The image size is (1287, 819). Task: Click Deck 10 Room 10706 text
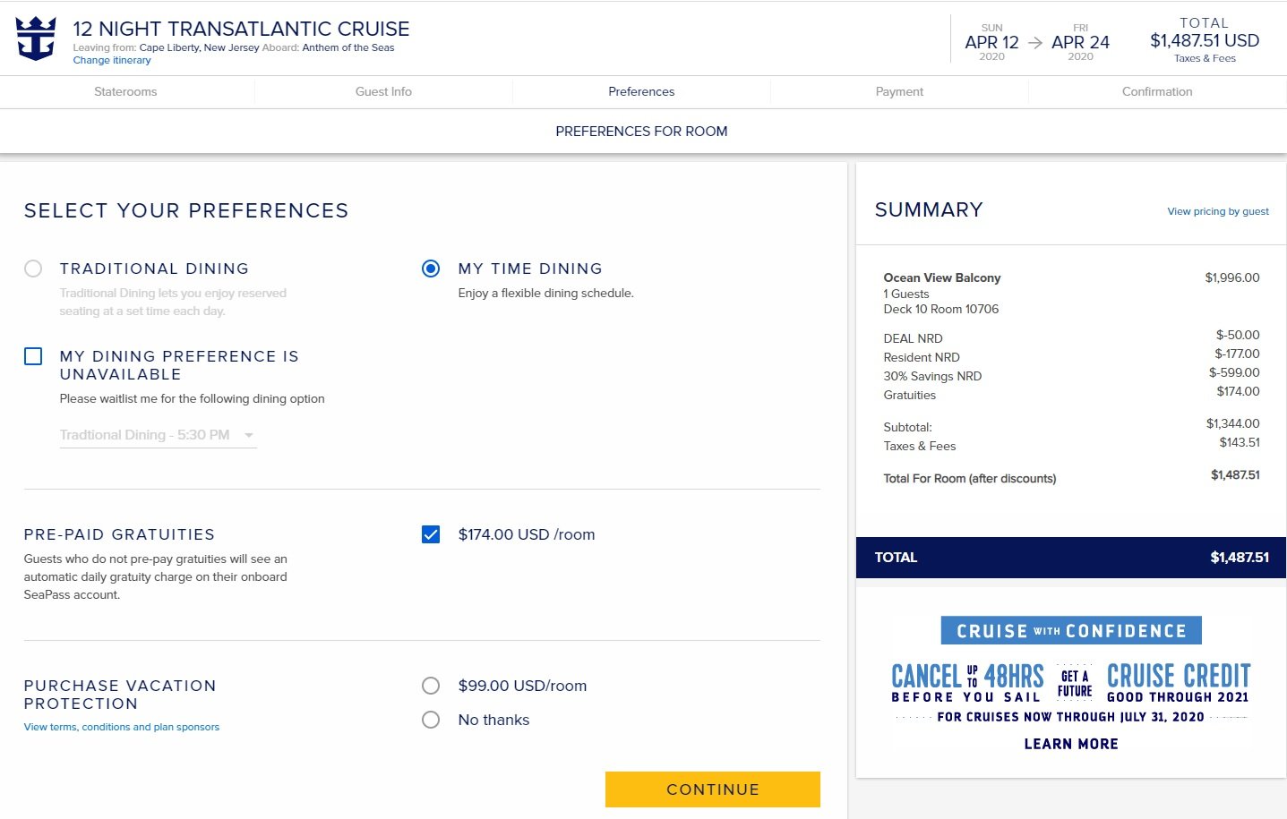[x=941, y=309]
